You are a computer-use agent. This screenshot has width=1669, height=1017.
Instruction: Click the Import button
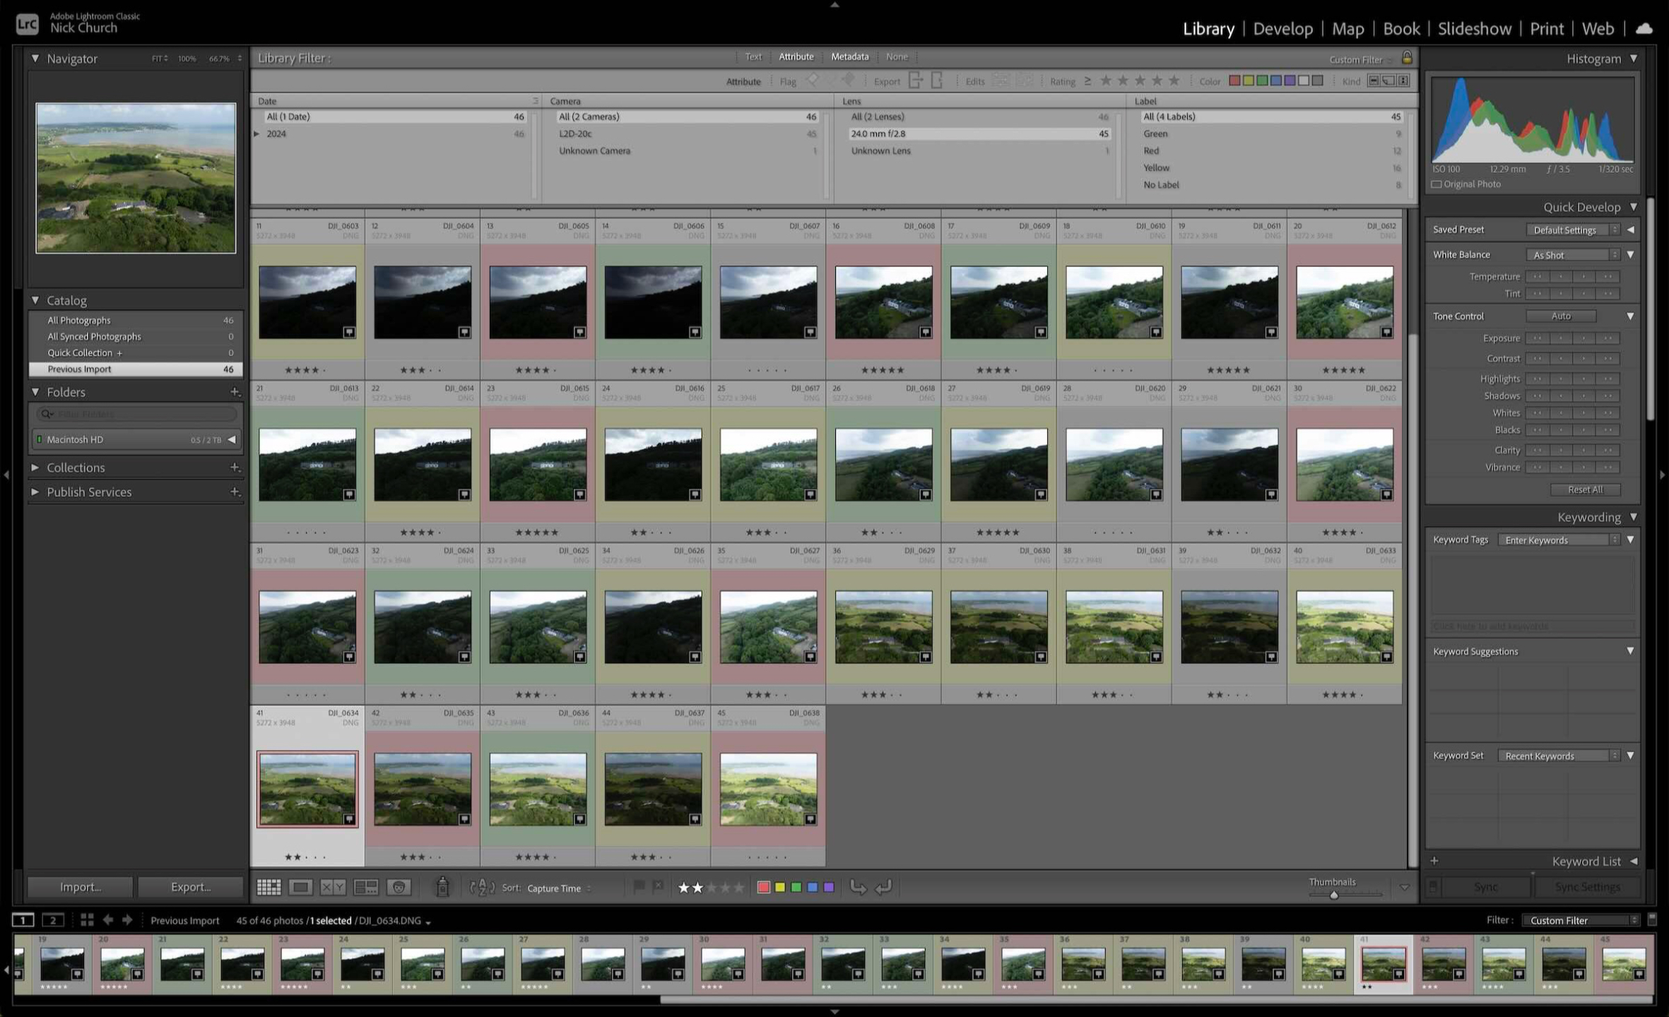click(x=80, y=887)
